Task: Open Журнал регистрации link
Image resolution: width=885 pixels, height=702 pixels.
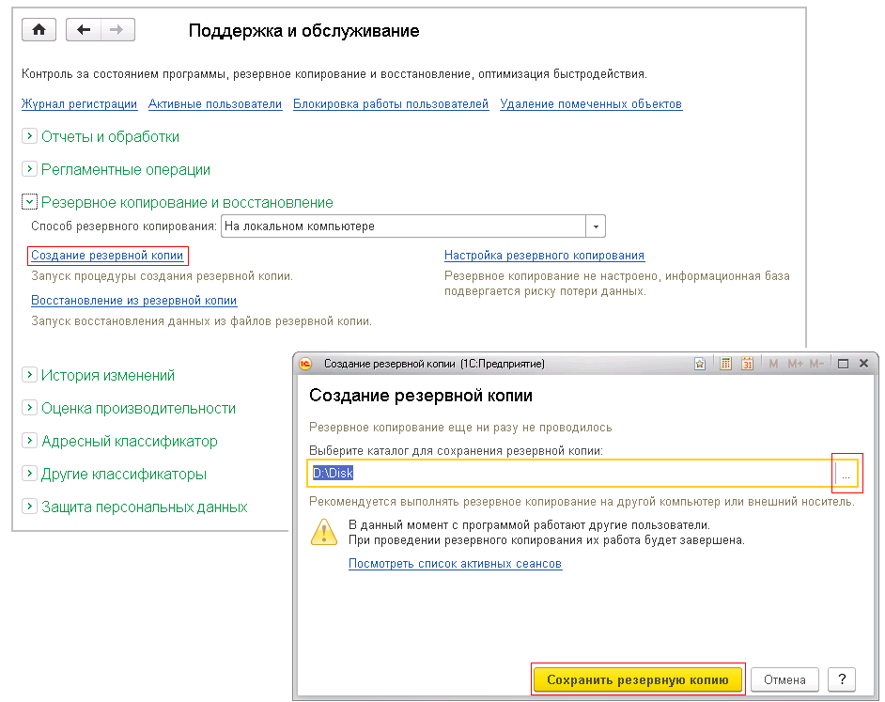Action: pos(79,104)
